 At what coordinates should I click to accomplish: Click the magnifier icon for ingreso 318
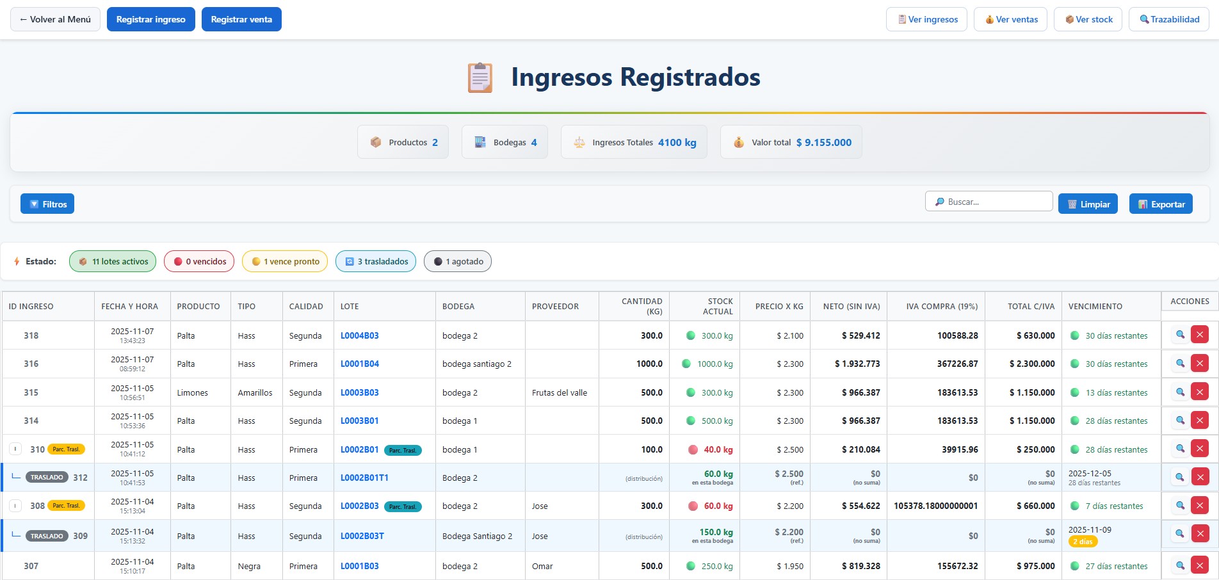1180,335
